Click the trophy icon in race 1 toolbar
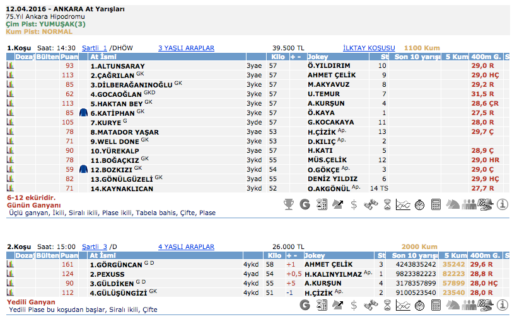Image resolution: width=517 pixels, height=322 pixels. point(289,204)
